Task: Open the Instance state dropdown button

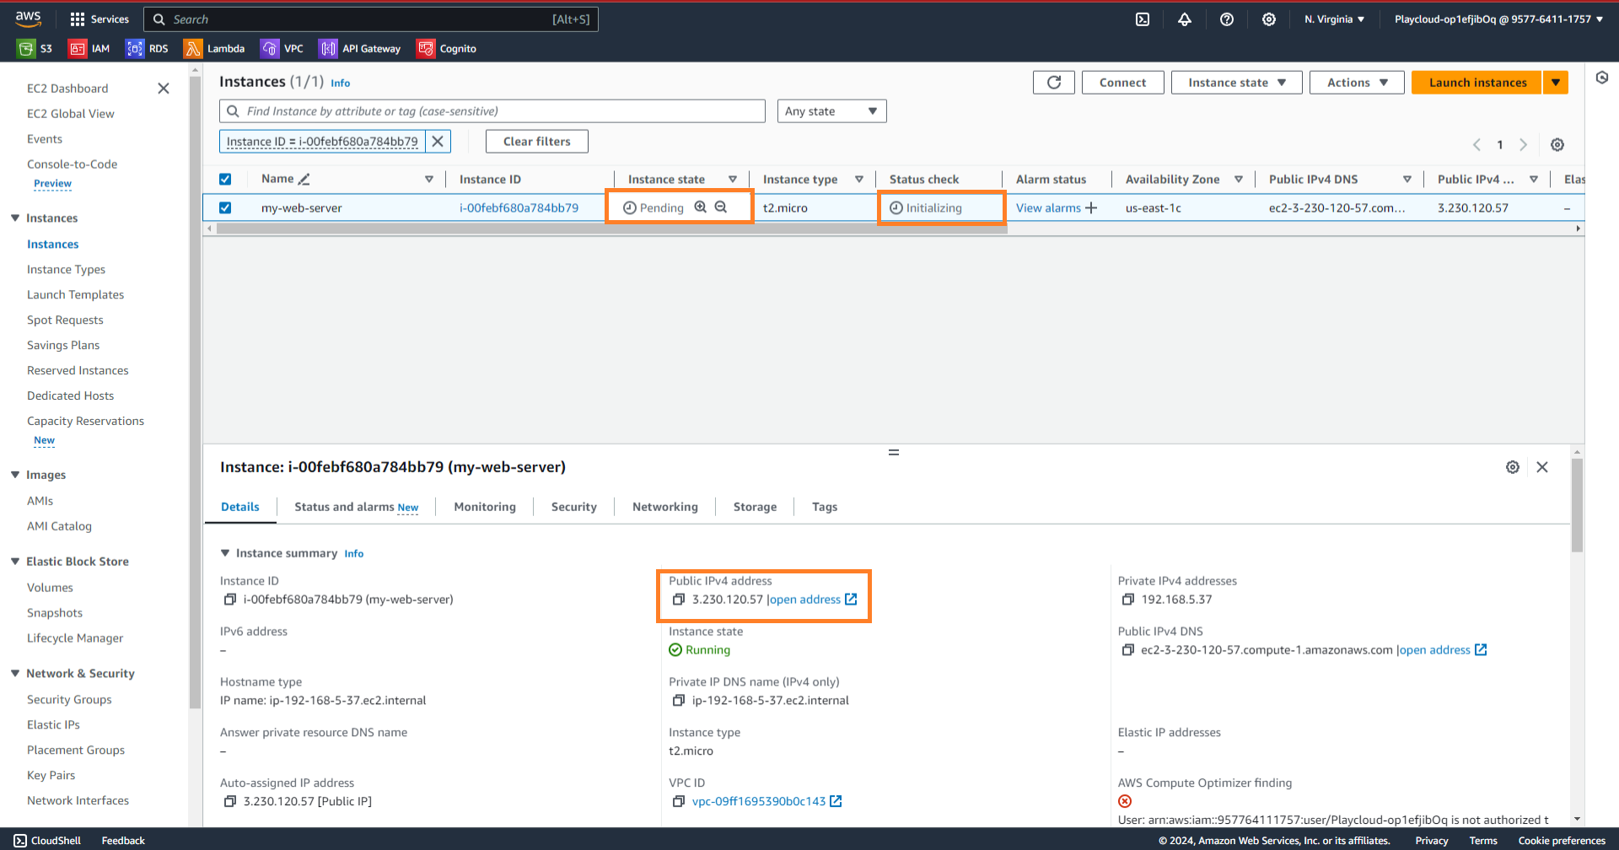Action: click(1235, 83)
